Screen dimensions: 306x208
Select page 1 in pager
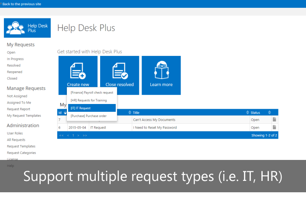(73, 135)
